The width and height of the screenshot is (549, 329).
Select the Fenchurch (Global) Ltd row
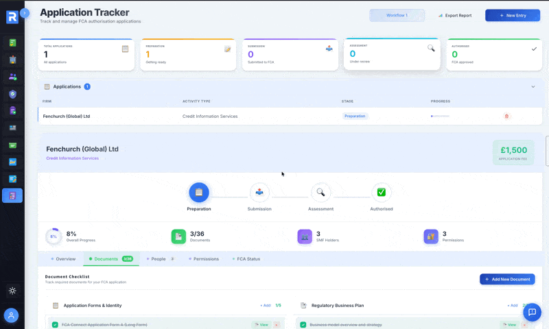(290, 116)
